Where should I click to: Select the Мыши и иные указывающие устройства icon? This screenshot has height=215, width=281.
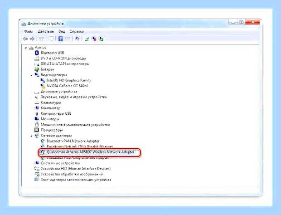pos(37,124)
